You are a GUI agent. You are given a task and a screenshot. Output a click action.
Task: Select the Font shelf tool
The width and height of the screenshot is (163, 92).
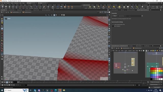tap(48, 7)
